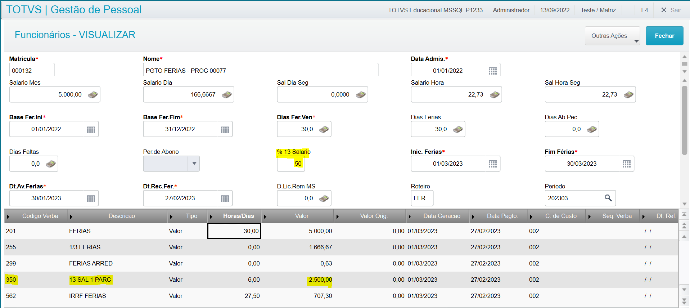Viewport: 690px width, 308px height.
Task: Select FERIAS ARRED row description
Action: point(91,263)
